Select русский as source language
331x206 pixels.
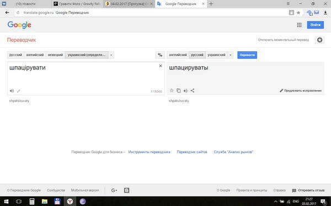(15, 55)
